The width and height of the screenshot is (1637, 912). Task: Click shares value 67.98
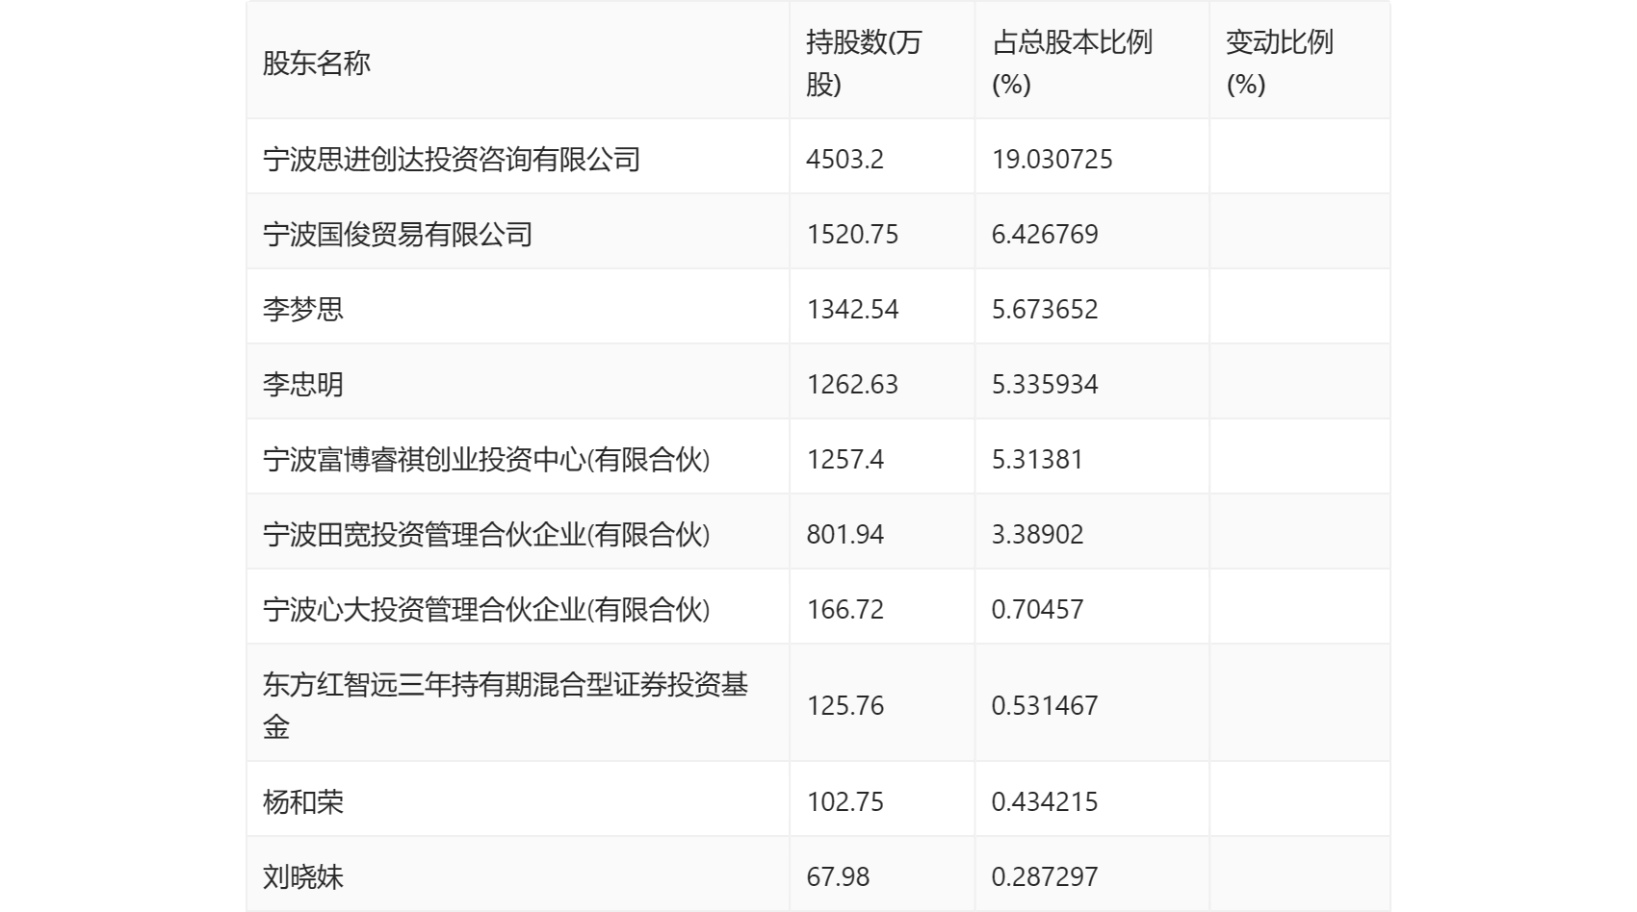[x=838, y=876]
